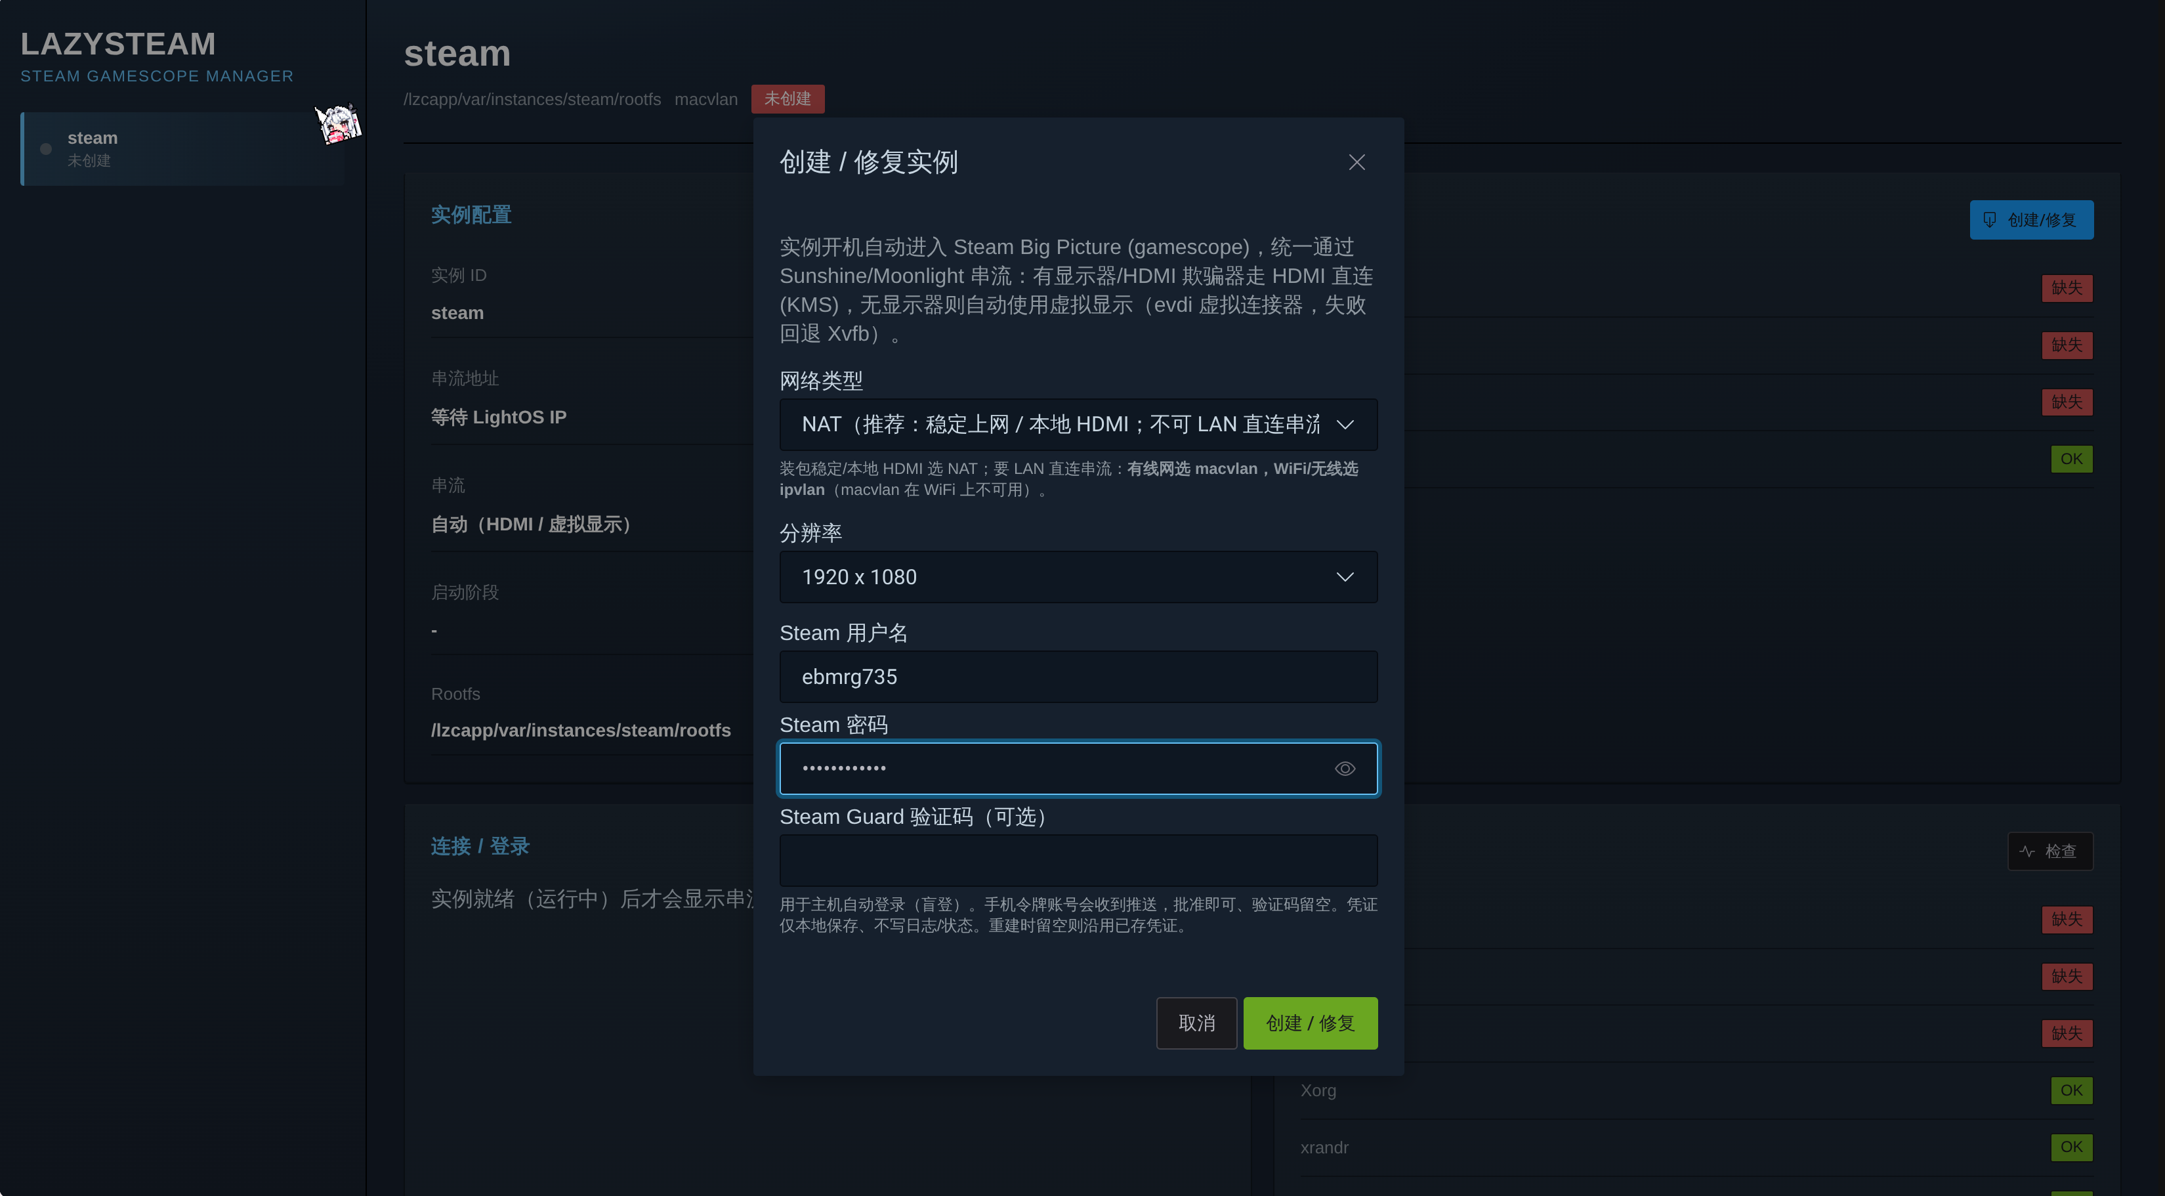Viewport: 2165px width, 1196px height.
Task: Click the 实例 ID label
Action: pos(459,275)
